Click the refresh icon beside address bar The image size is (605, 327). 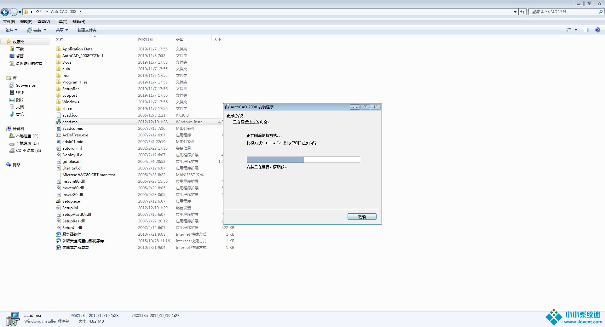[523, 12]
